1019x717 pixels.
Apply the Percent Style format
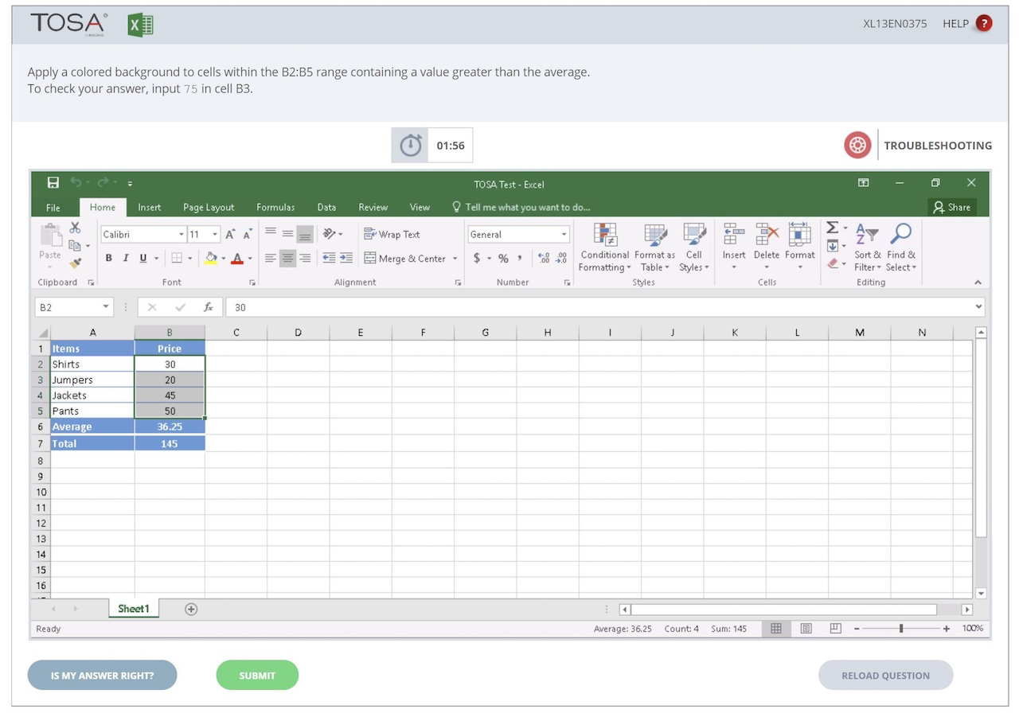point(503,259)
